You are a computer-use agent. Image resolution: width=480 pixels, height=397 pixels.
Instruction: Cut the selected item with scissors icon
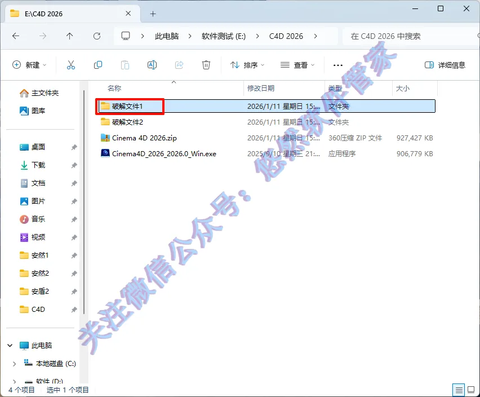point(71,65)
